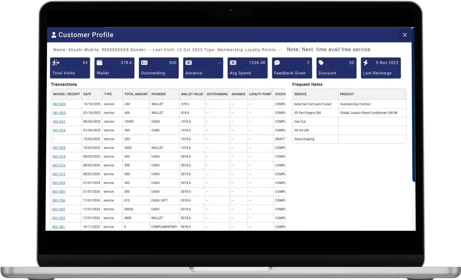Open invoice INV-689
The image size is (461, 280).
click(59, 104)
